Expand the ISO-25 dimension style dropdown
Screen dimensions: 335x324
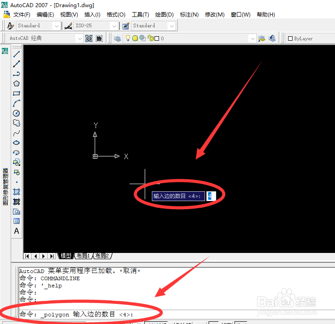(x=114, y=26)
